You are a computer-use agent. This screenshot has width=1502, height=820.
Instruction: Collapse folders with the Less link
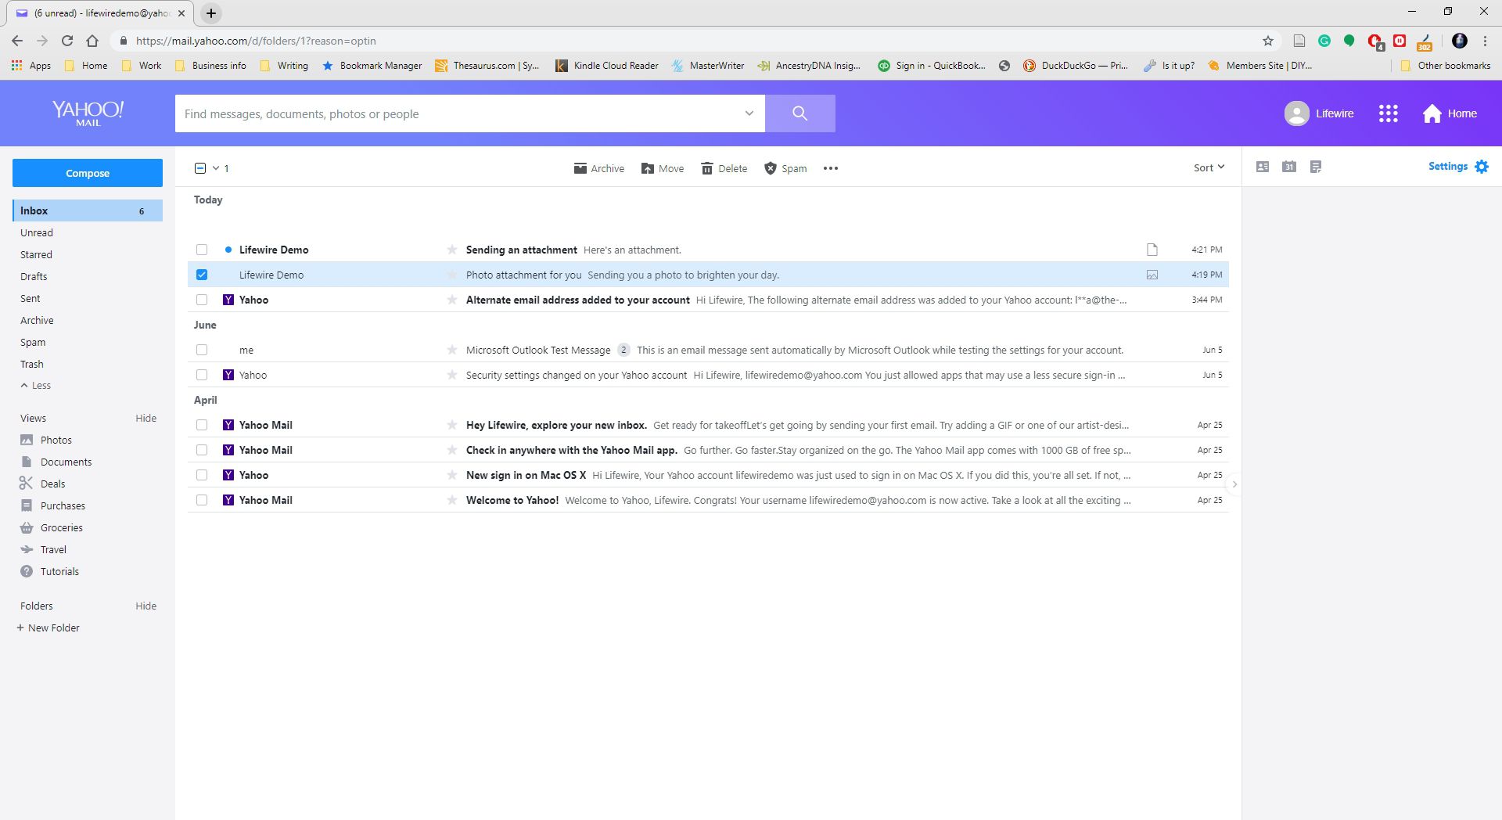tap(36, 386)
